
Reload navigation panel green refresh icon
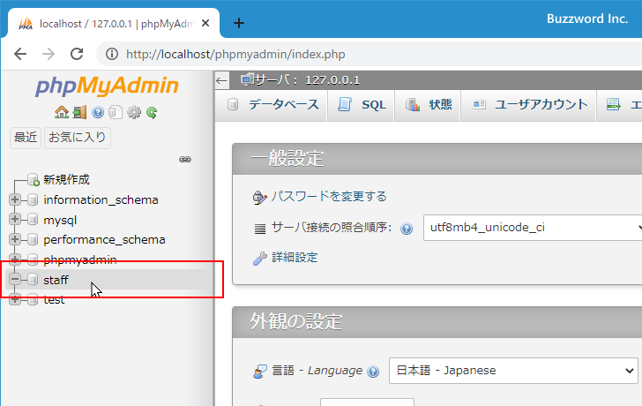pyautogui.click(x=152, y=112)
